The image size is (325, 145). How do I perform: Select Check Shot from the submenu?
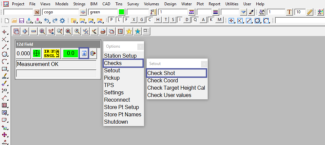tap(161, 73)
